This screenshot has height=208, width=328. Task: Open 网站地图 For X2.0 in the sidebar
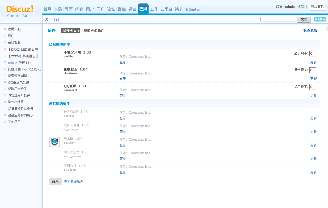click(x=24, y=69)
